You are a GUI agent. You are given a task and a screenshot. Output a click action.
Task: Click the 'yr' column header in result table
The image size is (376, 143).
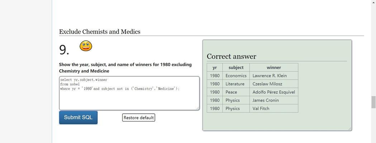point(215,68)
